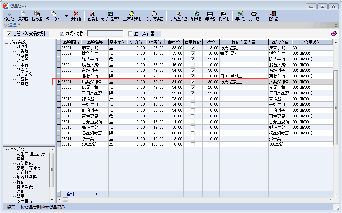Click the 添加 (Add) toolbar icon

(9, 14)
